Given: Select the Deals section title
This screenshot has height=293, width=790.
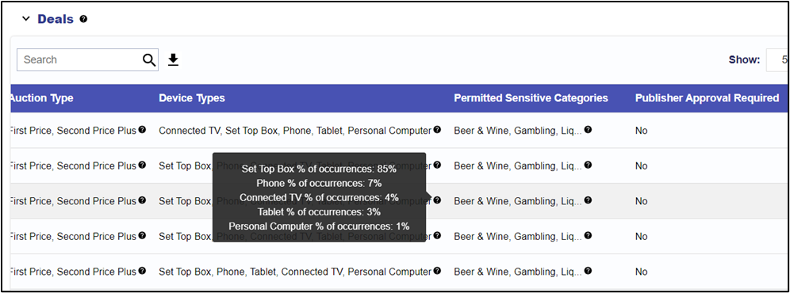Looking at the screenshot, I should click(x=56, y=19).
